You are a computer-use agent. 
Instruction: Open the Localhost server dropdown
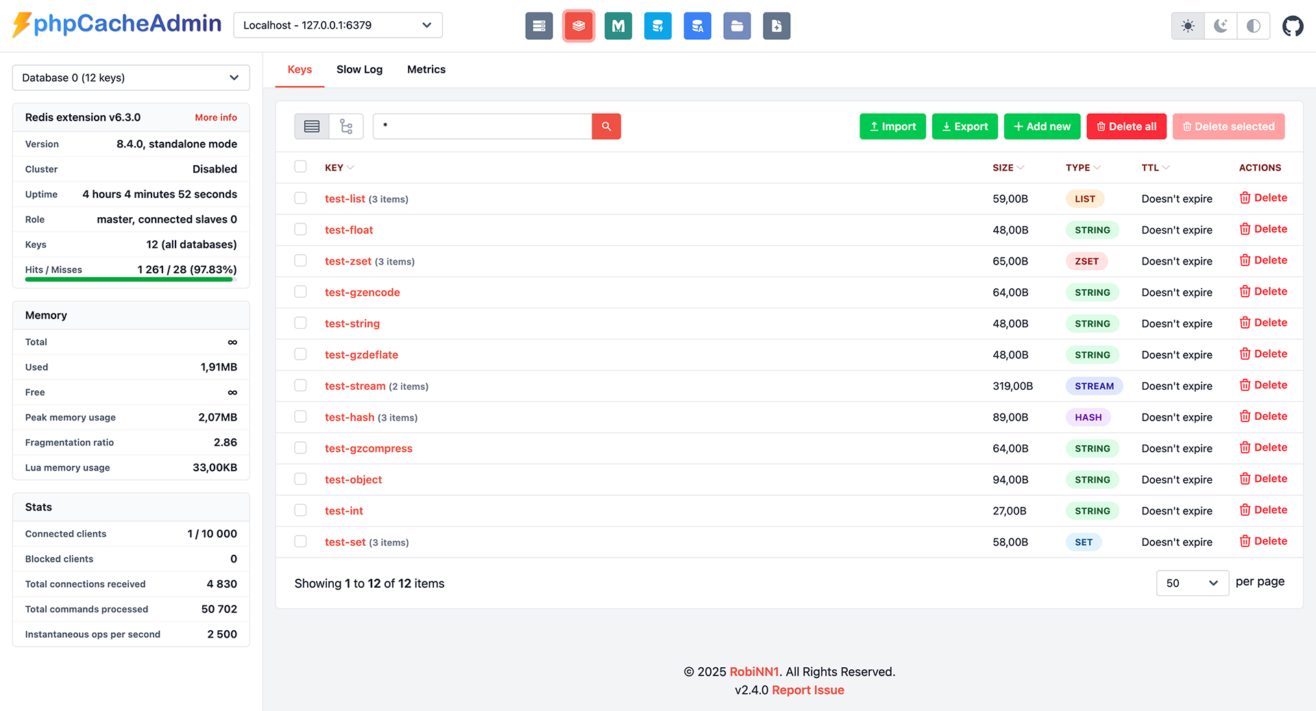(x=338, y=25)
